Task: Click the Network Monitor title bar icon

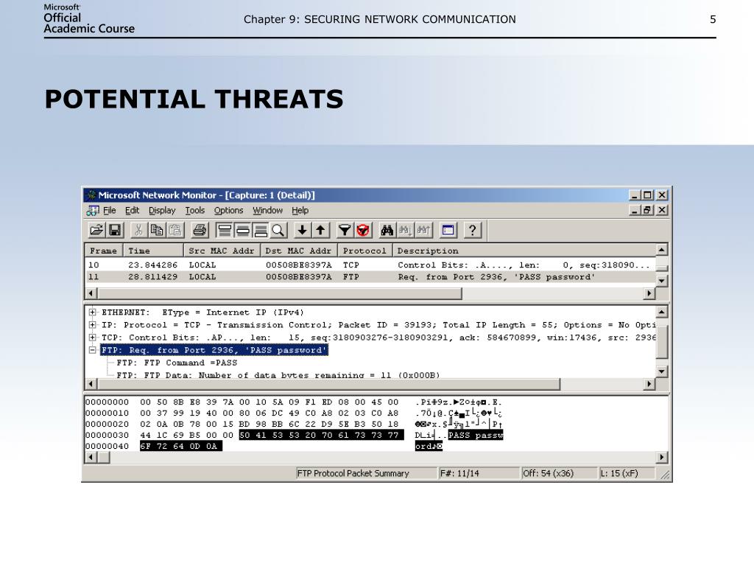Action: pos(91,195)
